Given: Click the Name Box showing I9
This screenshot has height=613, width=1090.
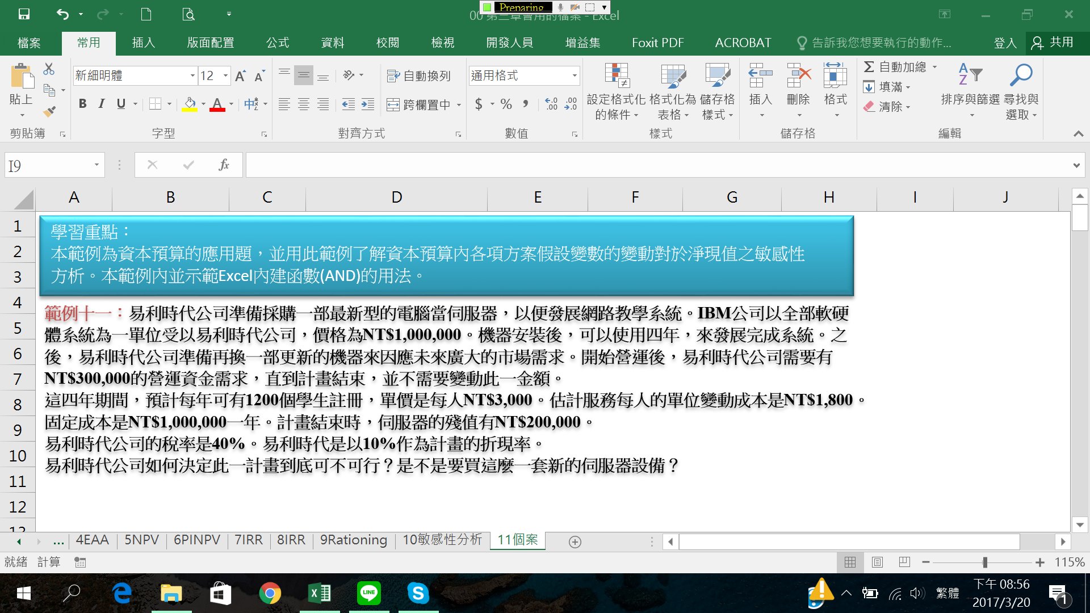Looking at the screenshot, I should tap(54, 166).
